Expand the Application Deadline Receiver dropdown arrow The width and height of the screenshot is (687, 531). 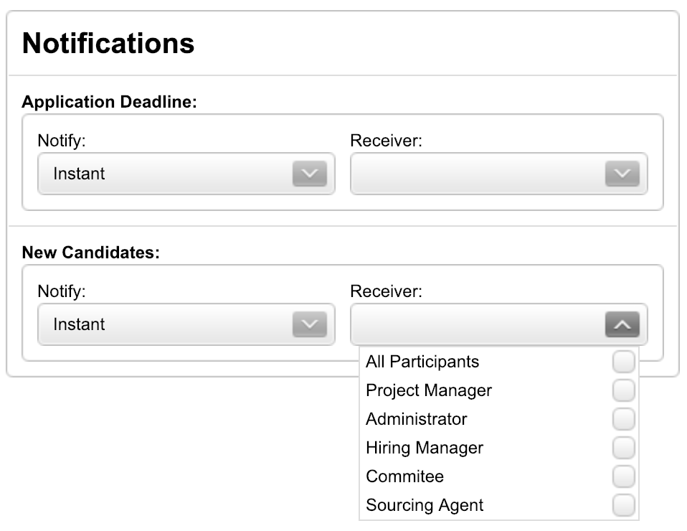click(x=622, y=174)
